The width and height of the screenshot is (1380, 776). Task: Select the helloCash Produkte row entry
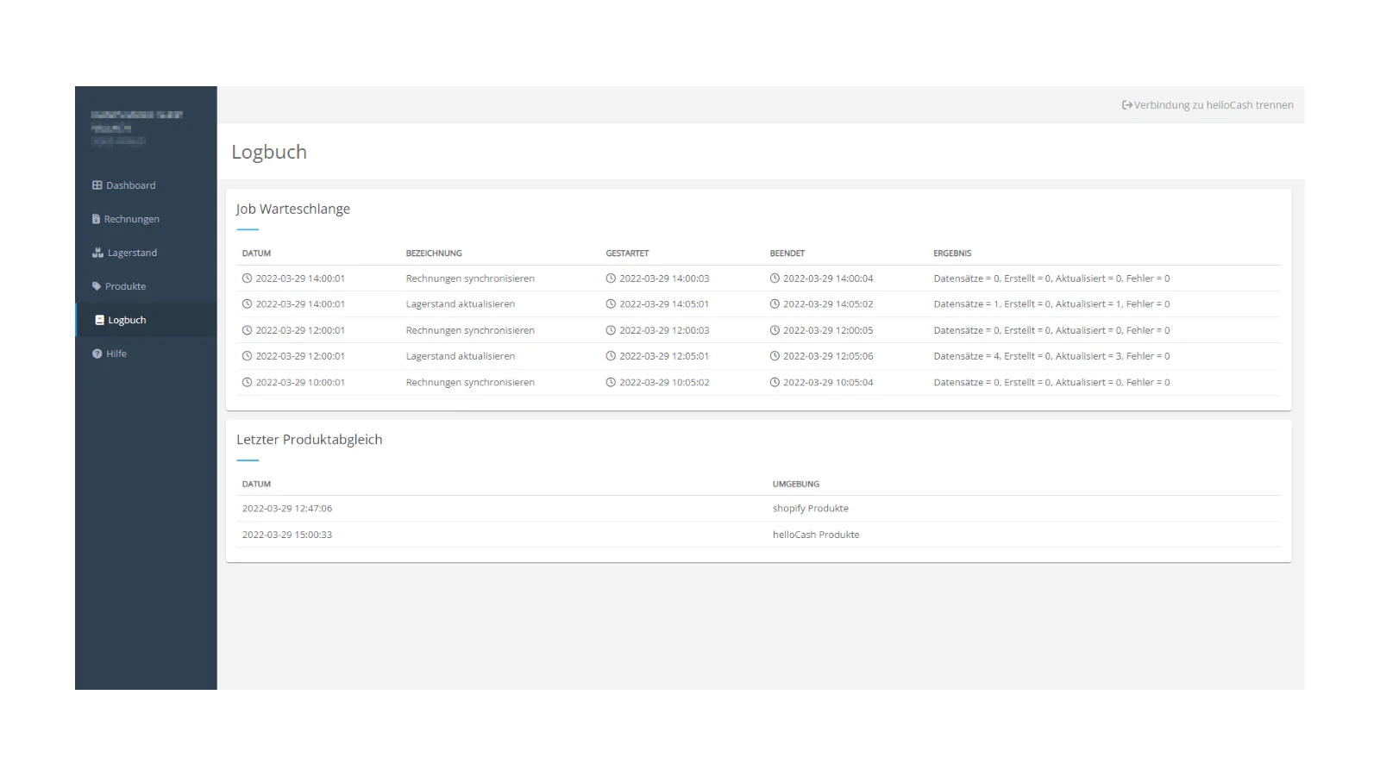(815, 535)
